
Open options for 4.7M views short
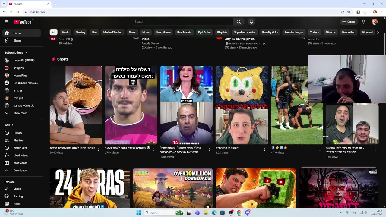pos(320,149)
